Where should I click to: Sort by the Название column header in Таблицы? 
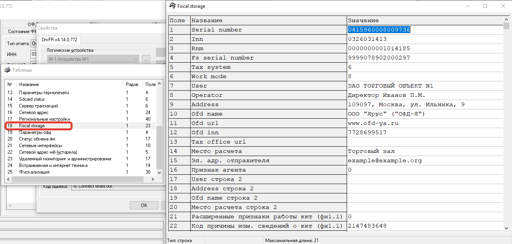click(70, 84)
